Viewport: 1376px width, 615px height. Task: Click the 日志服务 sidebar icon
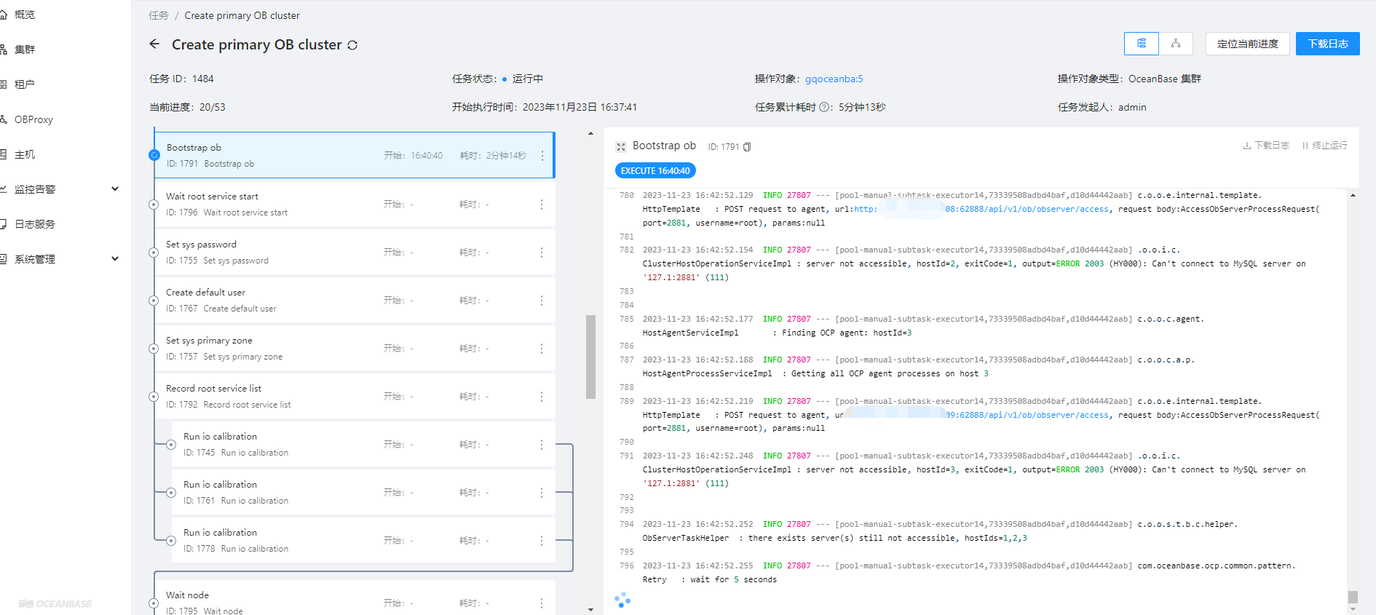3,224
